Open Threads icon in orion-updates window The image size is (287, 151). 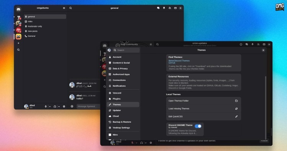point(247,44)
